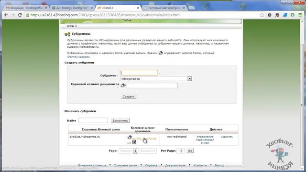Click the home icon before document root field

click(x=123, y=85)
